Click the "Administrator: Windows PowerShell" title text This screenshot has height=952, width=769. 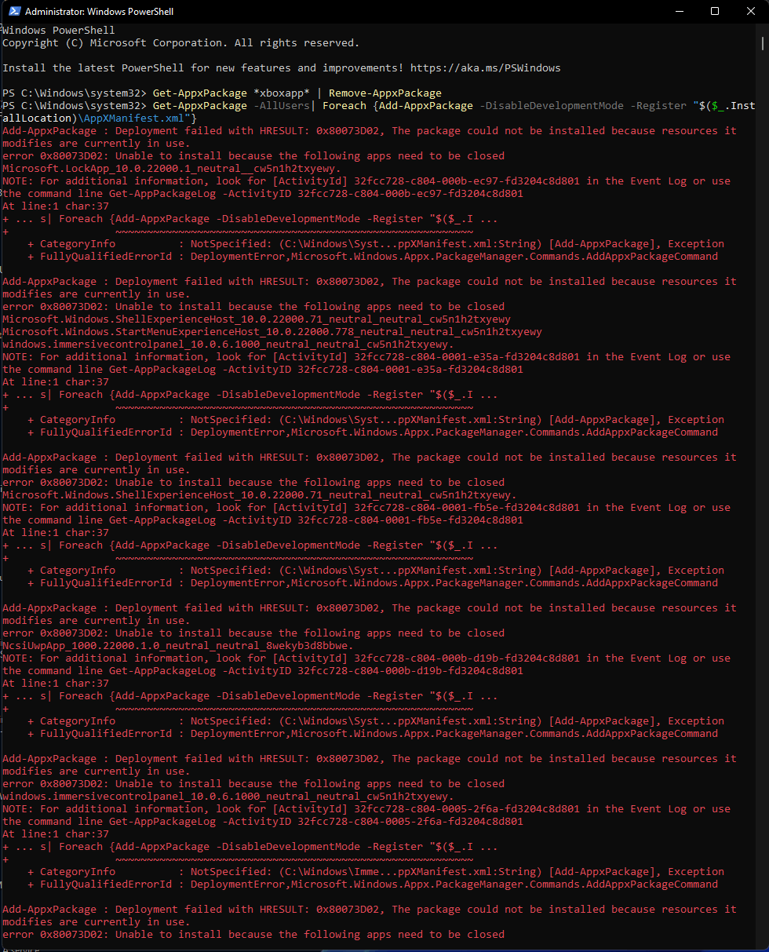coord(100,12)
